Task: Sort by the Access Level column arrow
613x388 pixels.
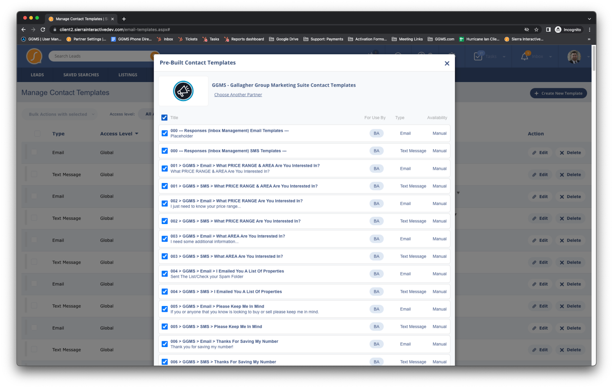Action: [x=137, y=134]
